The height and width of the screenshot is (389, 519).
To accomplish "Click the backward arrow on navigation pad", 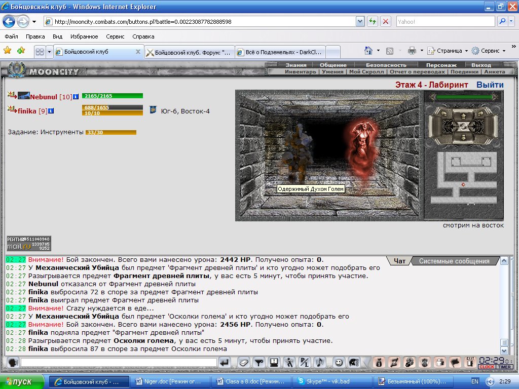I will tap(463, 137).
